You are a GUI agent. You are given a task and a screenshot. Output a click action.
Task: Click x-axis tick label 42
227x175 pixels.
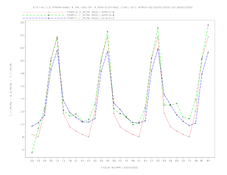pos(120,161)
